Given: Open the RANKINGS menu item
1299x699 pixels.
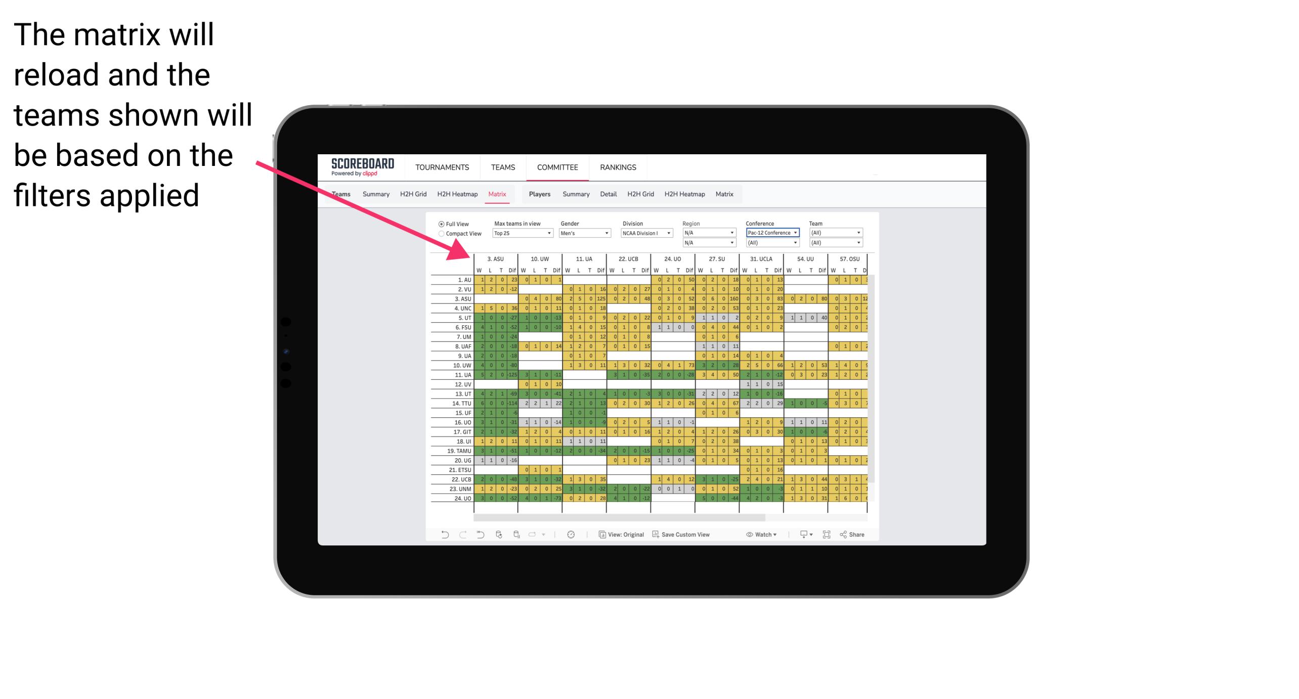Looking at the screenshot, I should pos(618,167).
